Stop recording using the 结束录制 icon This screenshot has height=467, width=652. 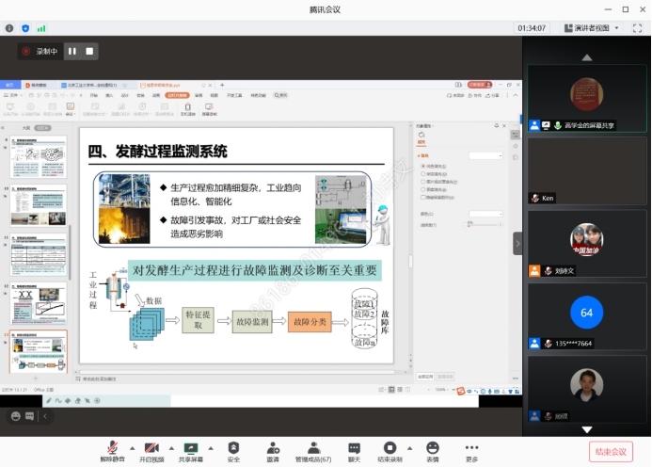tap(390, 447)
